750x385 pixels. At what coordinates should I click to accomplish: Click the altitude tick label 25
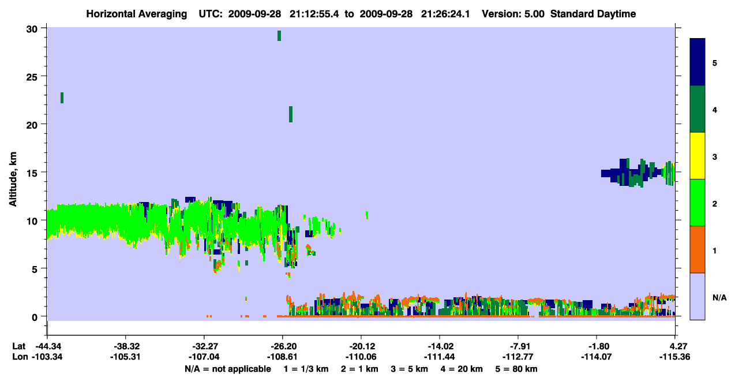[x=33, y=77]
